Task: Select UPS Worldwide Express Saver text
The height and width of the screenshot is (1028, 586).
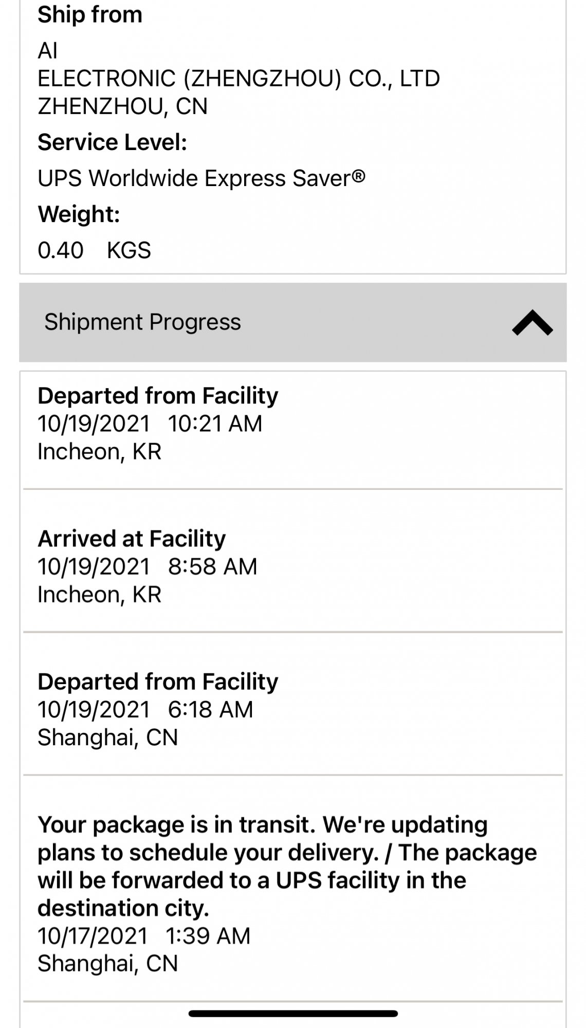Action: 202,178
